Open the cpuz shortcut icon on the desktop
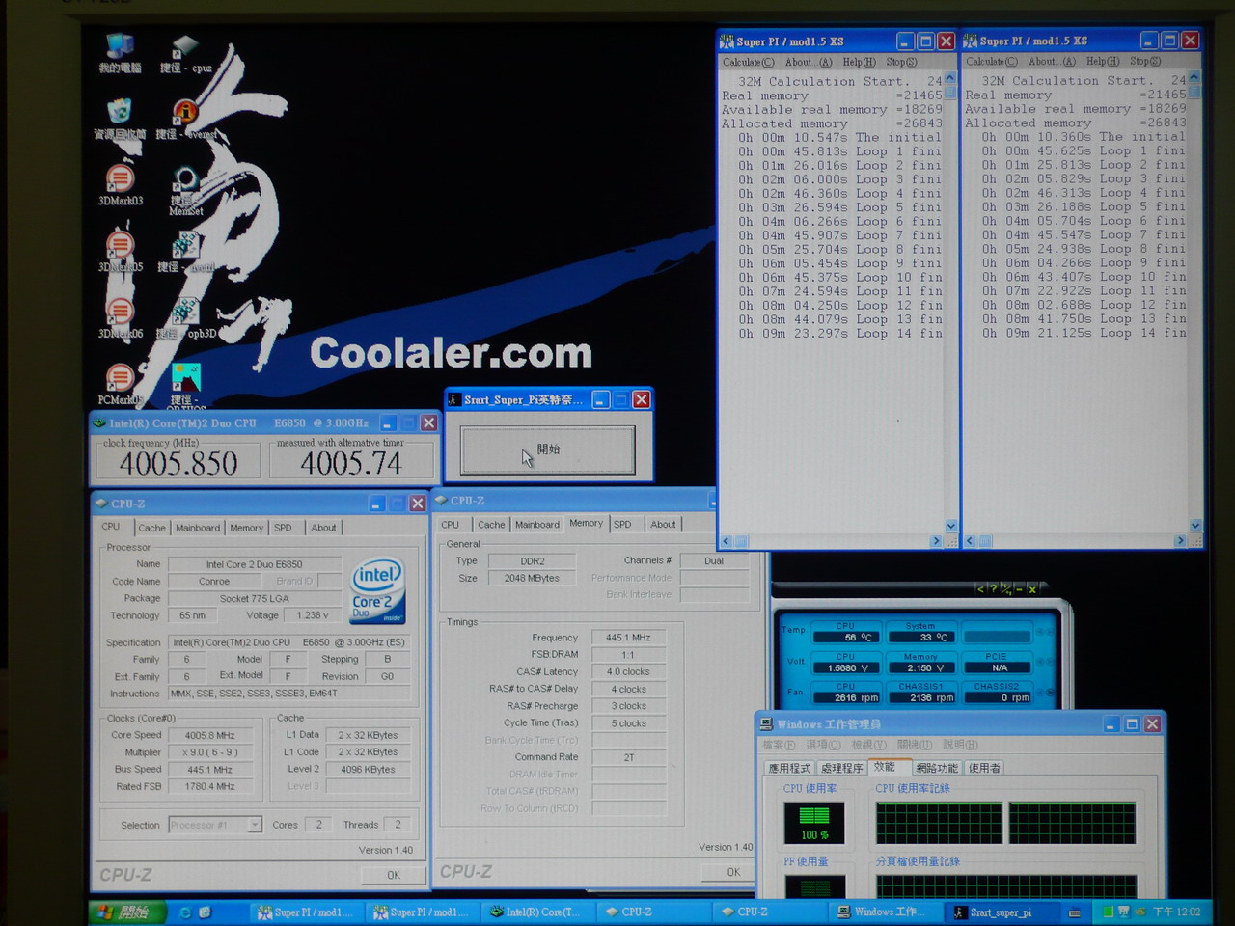 [x=184, y=47]
